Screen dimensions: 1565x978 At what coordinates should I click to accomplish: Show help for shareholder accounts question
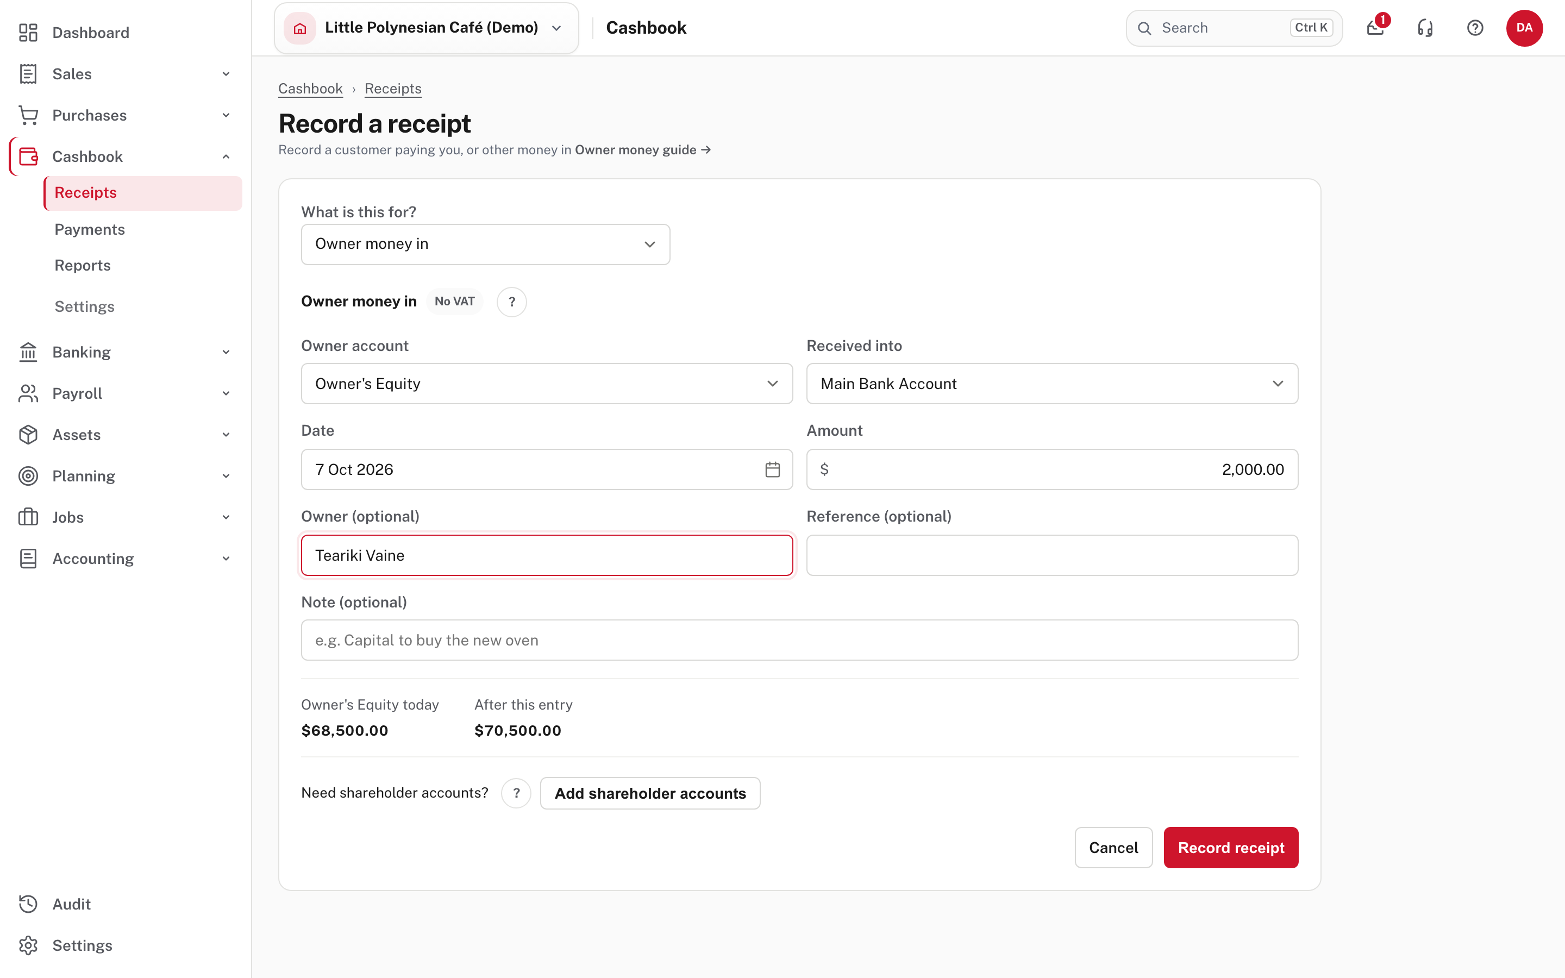click(x=516, y=793)
